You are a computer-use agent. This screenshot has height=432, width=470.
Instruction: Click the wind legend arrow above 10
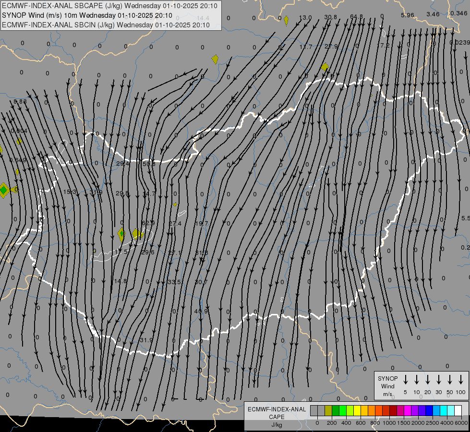(416, 380)
